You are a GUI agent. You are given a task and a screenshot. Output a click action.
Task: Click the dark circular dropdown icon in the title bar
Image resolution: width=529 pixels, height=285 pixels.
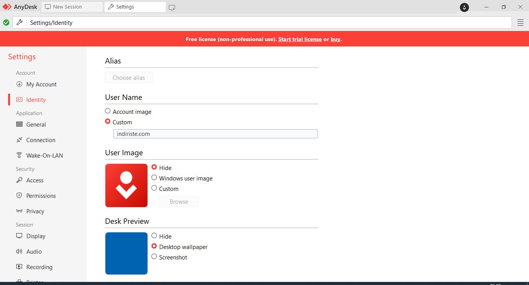pyautogui.click(x=464, y=7)
